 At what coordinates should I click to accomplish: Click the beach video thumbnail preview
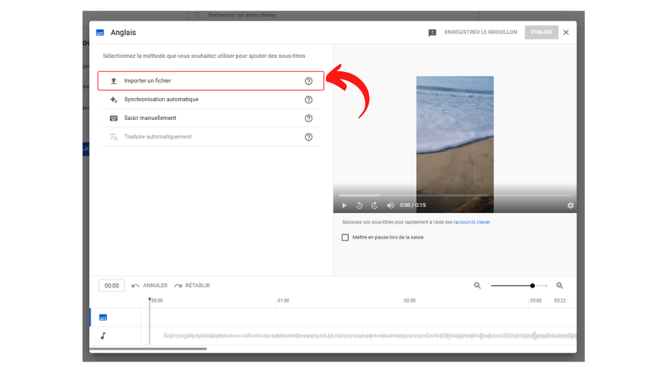tap(455, 145)
